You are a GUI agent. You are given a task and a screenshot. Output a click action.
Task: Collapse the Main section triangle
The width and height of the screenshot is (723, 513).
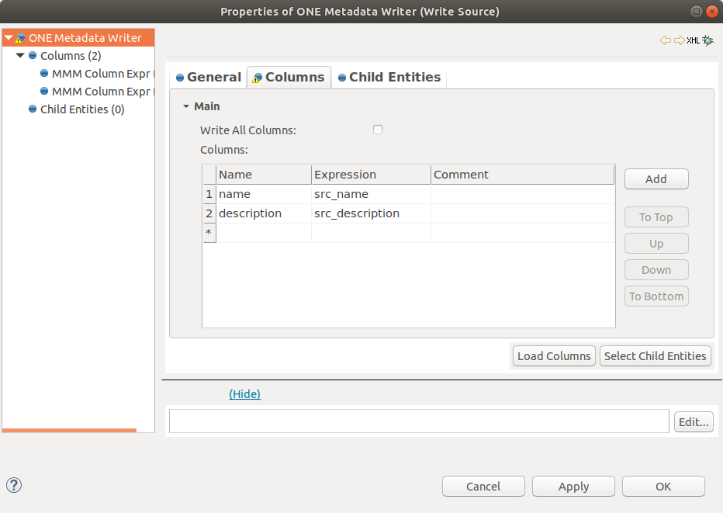point(186,106)
